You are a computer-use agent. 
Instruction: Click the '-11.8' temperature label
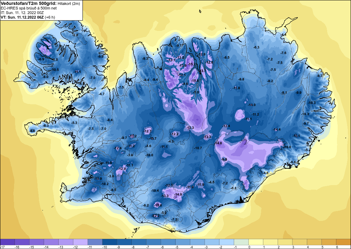click(x=236, y=88)
